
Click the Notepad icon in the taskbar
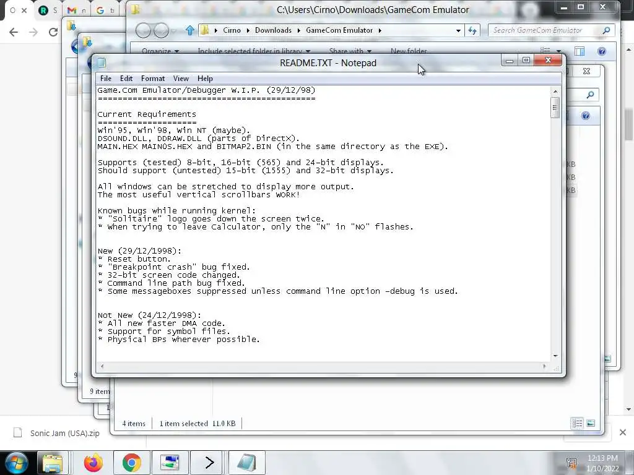(246, 463)
